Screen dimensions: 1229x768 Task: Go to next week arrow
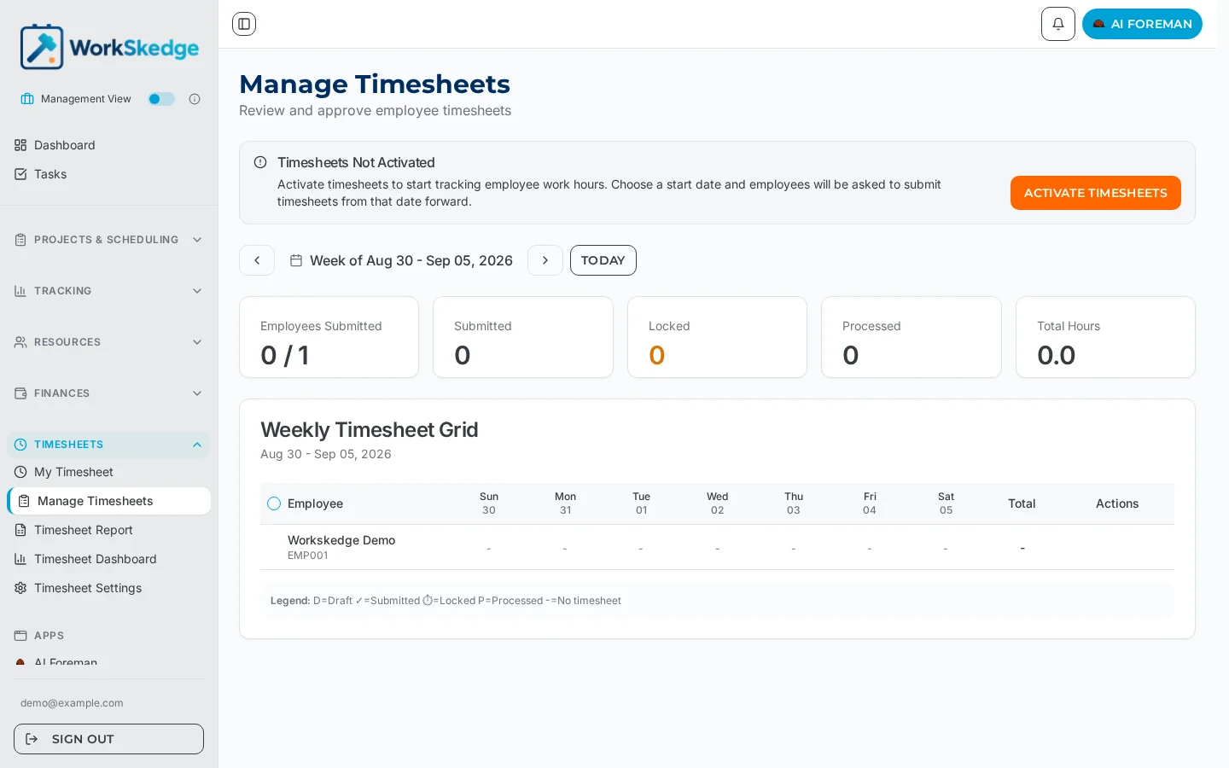[545, 260]
